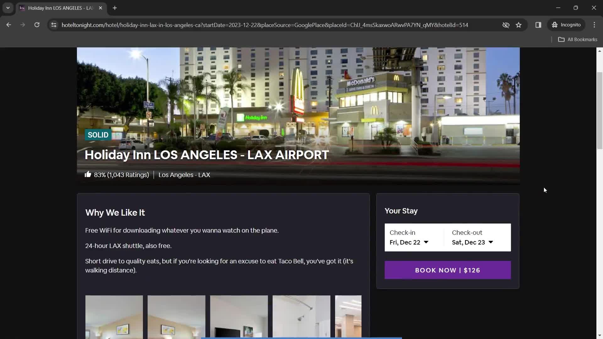603x339 pixels.
Task: Click the SOLID category badge
Action: click(x=98, y=135)
